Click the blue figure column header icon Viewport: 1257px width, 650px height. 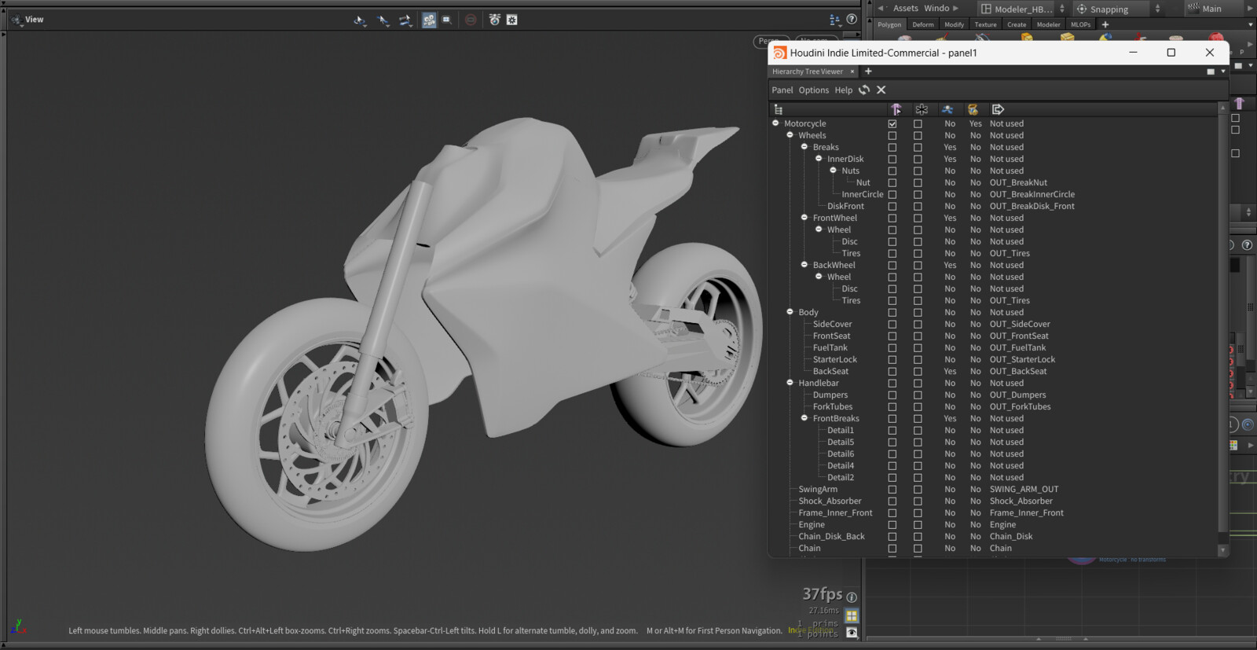(947, 109)
